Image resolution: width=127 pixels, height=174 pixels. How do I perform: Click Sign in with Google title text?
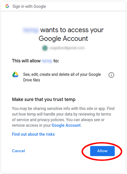coord(29,6)
